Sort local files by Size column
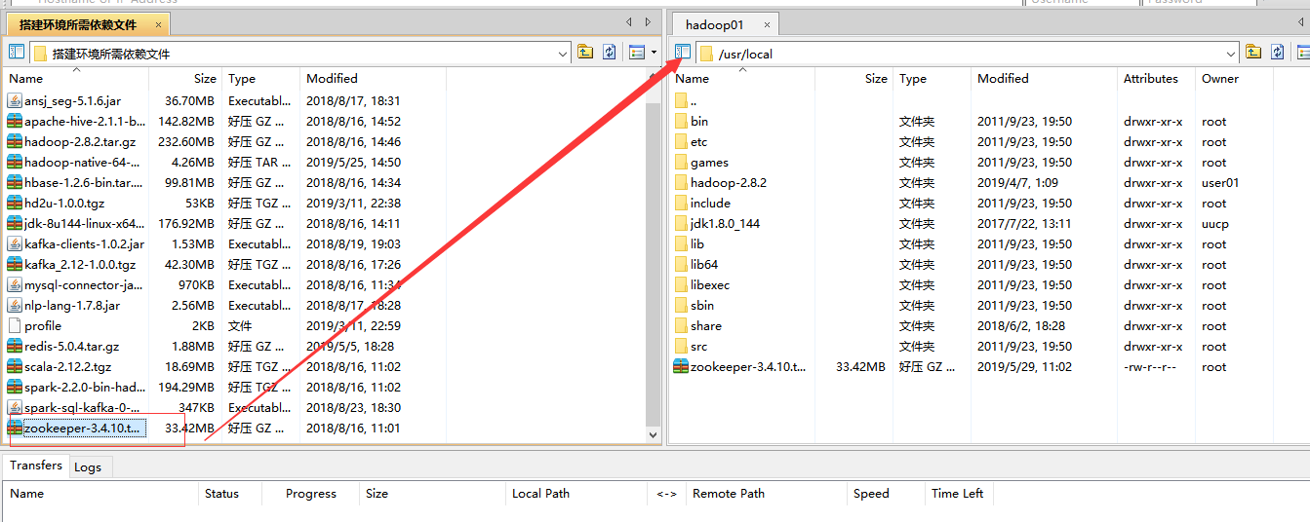Image resolution: width=1310 pixels, height=522 pixels. click(x=185, y=78)
